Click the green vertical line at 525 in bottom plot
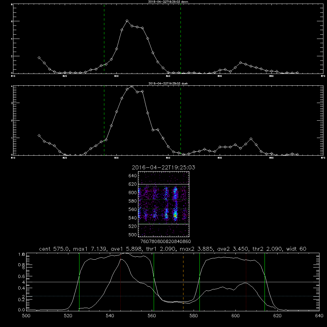The height and width of the screenshot is (327, 327). click(x=79, y=282)
